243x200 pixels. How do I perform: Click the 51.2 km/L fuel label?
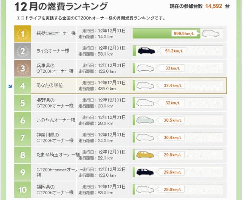coord(174,51)
